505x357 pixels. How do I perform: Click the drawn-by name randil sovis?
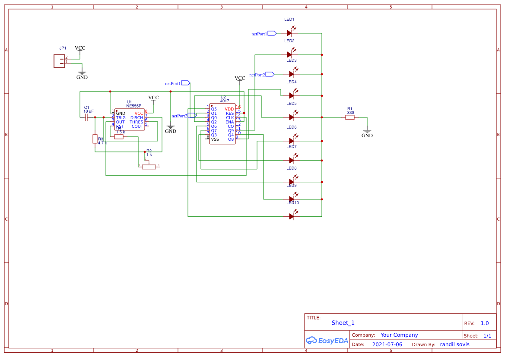(454, 344)
